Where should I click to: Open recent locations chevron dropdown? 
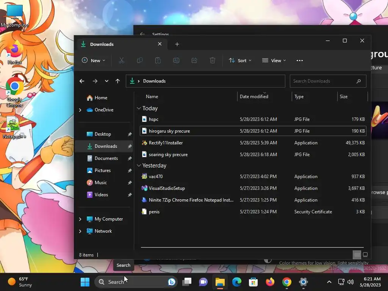click(106, 81)
